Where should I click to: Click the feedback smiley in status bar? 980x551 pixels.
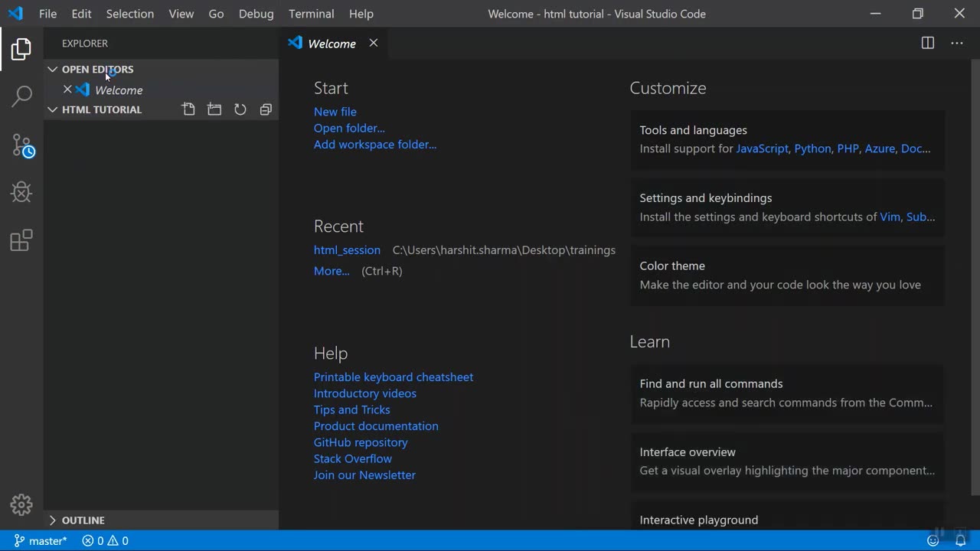click(933, 540)
